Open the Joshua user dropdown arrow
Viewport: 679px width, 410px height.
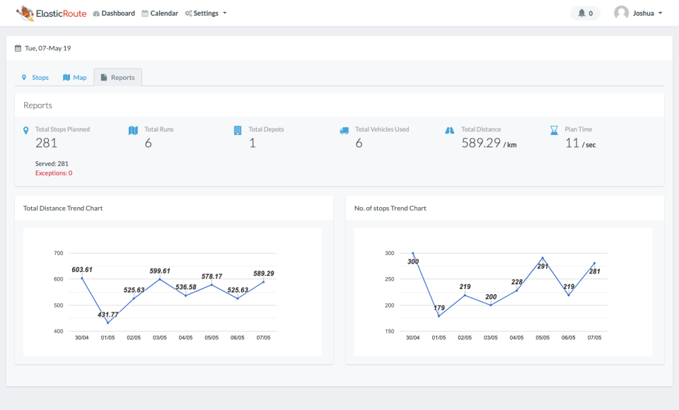660,13
